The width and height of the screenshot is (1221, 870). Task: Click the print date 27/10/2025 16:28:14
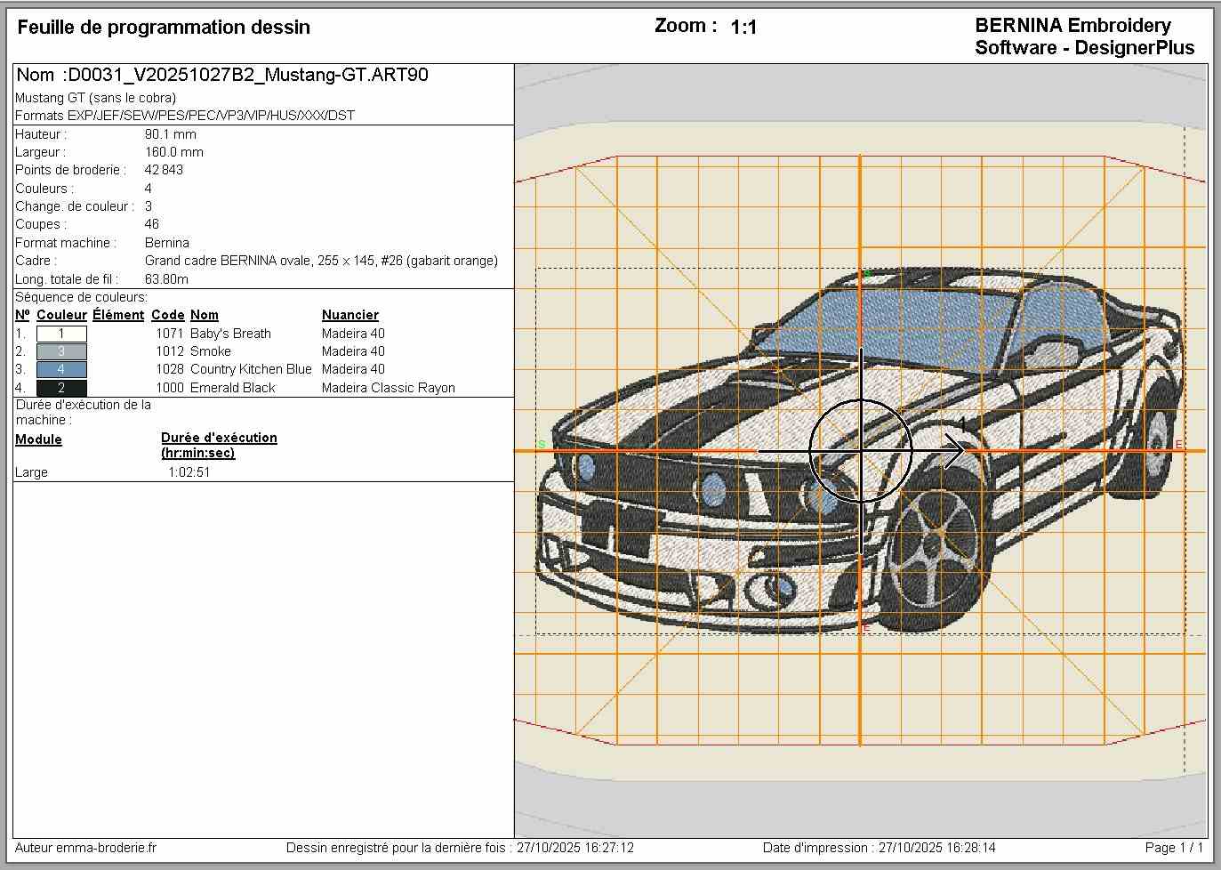937,848
